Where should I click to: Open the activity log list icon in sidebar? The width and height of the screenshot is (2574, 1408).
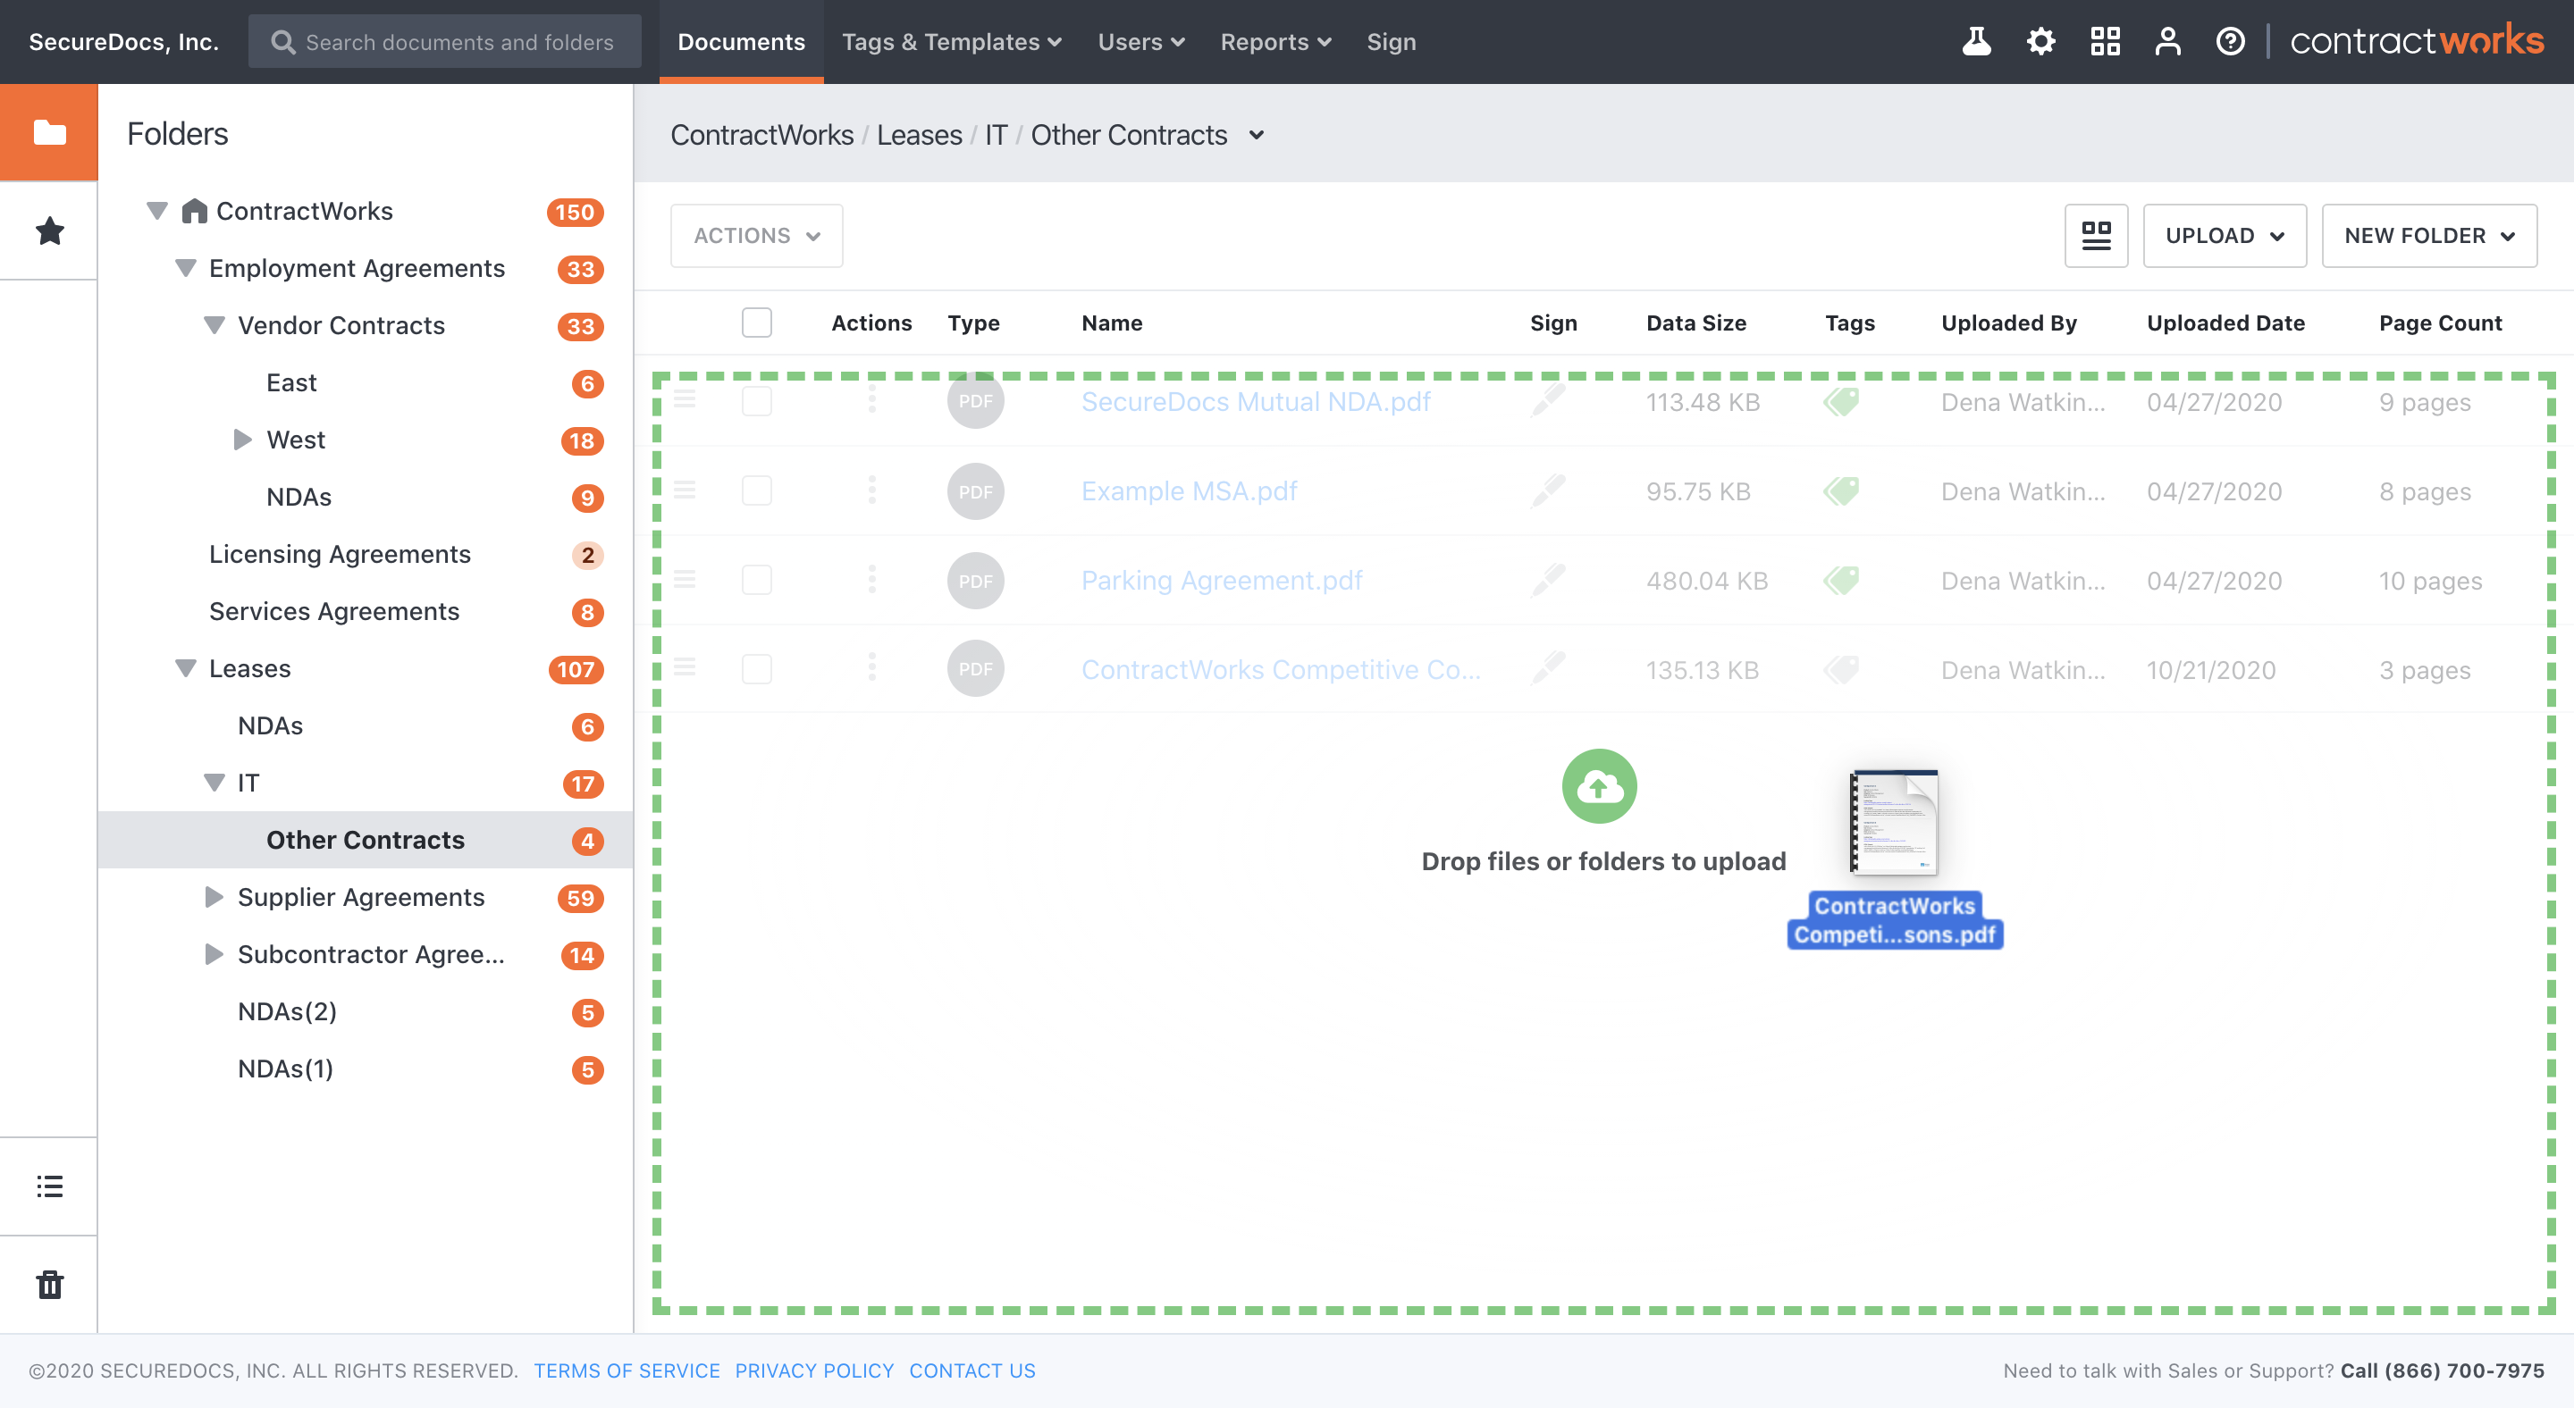coord(48,1186)
